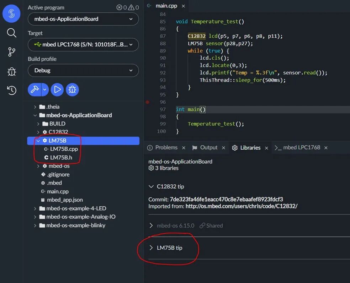Click the error counter near Active program
The width and height of the screenshot is (350, 283).
(121, 7)
